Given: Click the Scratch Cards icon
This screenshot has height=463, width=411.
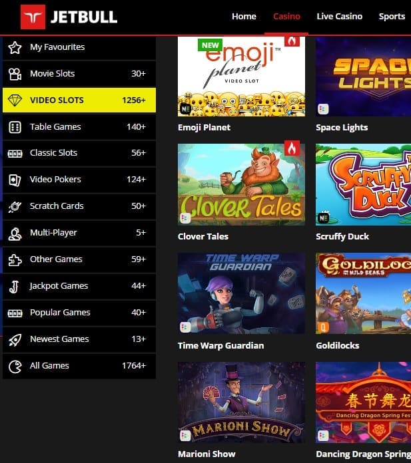Looking at the screenshot, I should 15,206.
